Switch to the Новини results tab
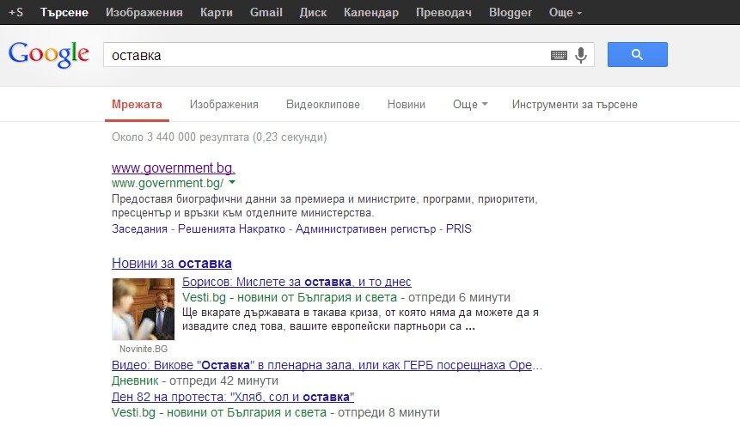Viewport: 740px width, 432px height. pyautogui.click(x=407, y=105)
